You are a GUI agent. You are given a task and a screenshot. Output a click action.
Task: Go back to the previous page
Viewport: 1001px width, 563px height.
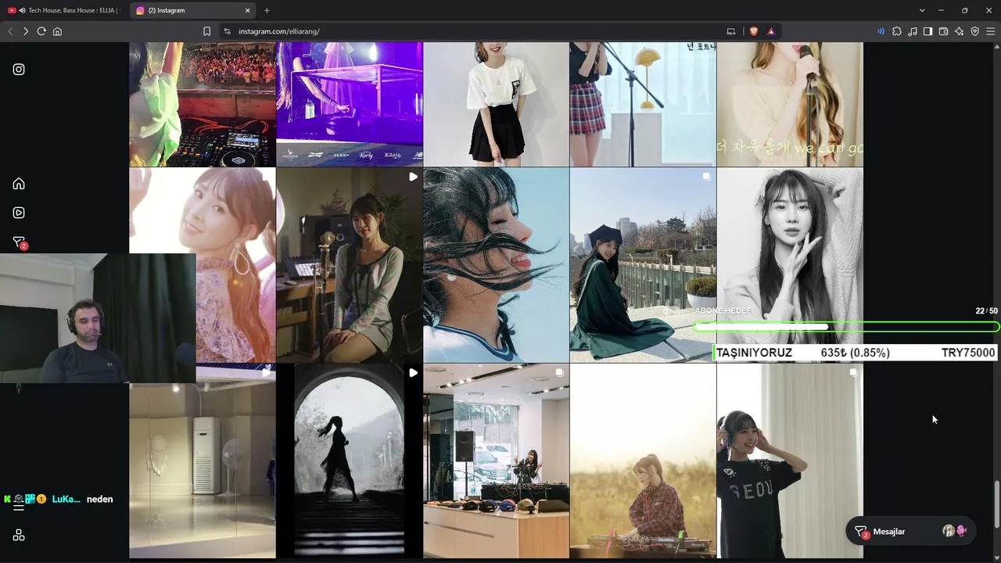tap(10, 31)
